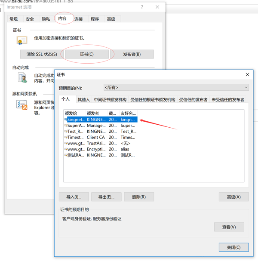Open the 隐私 tab
This screenshot has width=258, height=261.
point(46,19)
